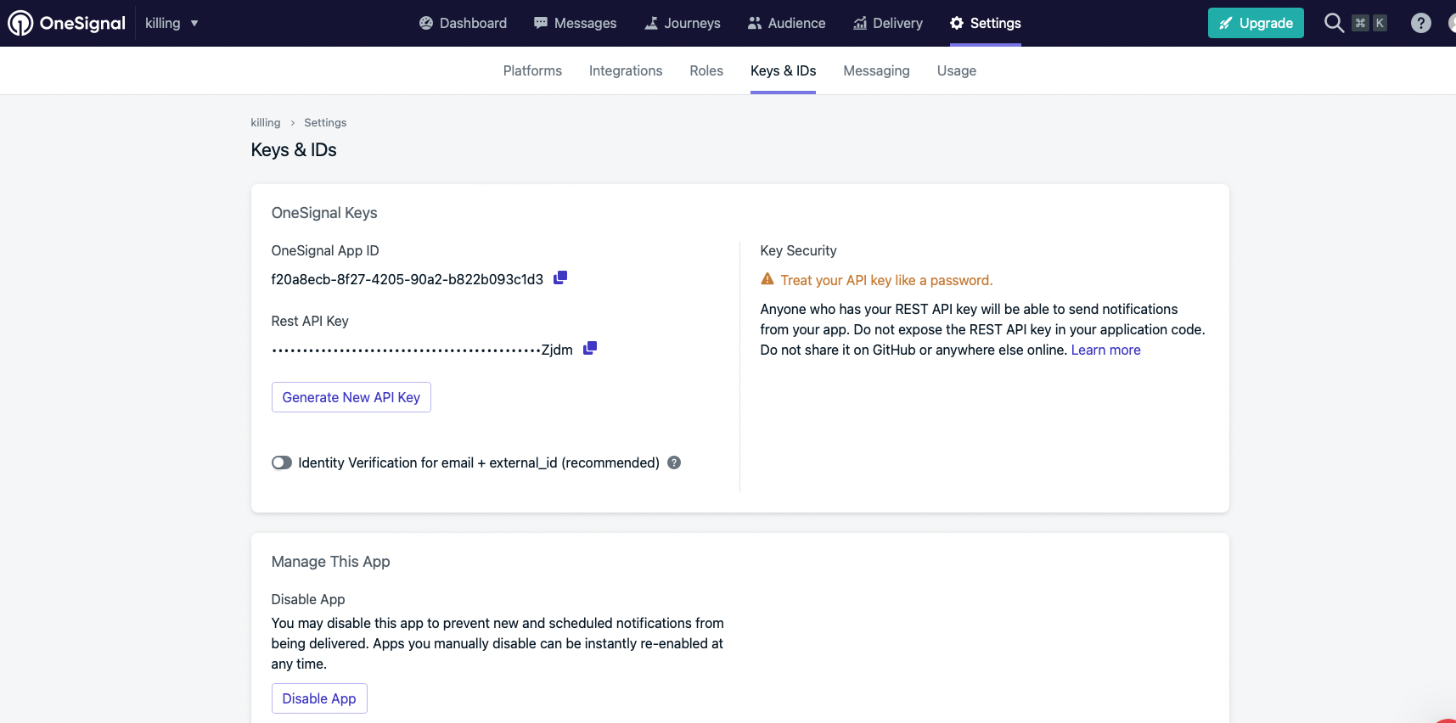Click the Upgrade button
The width and height of the screenshot is (1456, 723).
[x=1256, y=23]
